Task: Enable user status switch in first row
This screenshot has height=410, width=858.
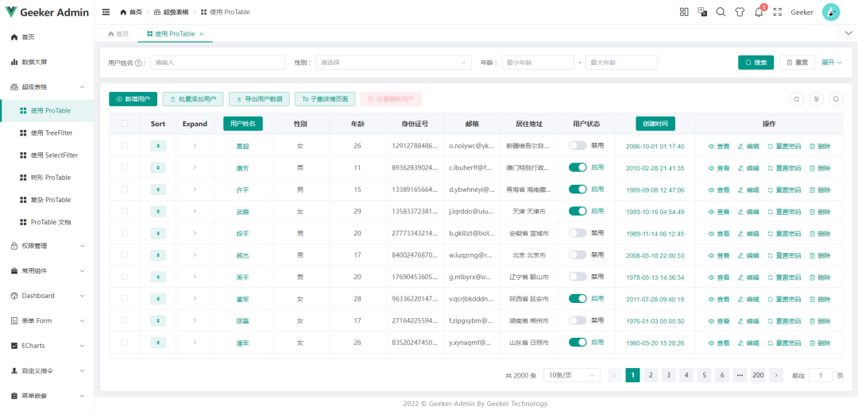Action: click(578, 146)
